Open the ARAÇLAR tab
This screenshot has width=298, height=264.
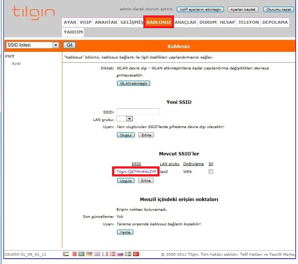click(185, 22)
